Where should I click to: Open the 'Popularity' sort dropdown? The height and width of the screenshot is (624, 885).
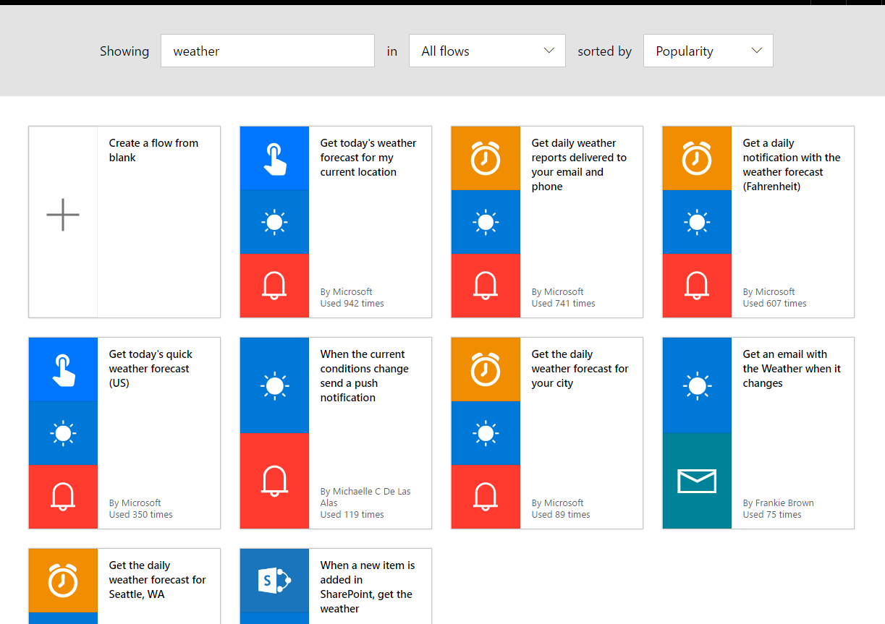coord(708,51)
